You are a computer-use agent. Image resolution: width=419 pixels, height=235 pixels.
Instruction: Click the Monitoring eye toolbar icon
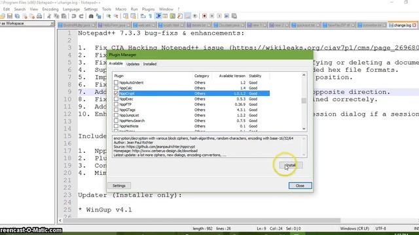point(195,16)
